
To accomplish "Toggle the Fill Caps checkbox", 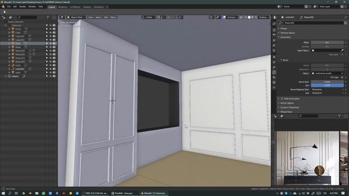I will click(342, 77).
